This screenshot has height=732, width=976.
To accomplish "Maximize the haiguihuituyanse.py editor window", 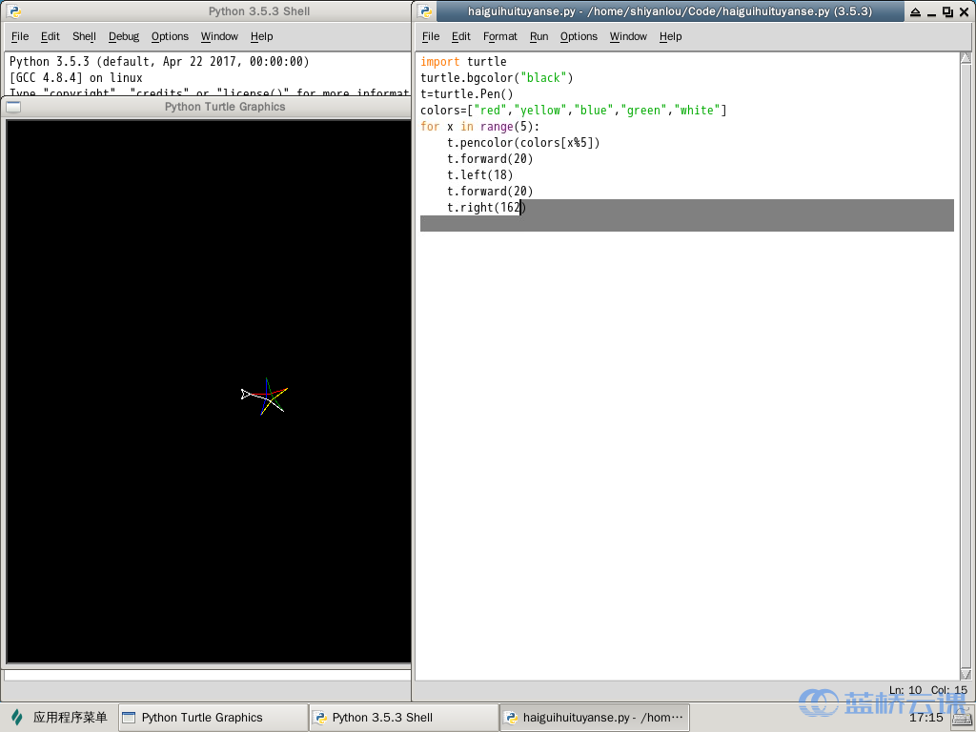I will pos(946,11).
